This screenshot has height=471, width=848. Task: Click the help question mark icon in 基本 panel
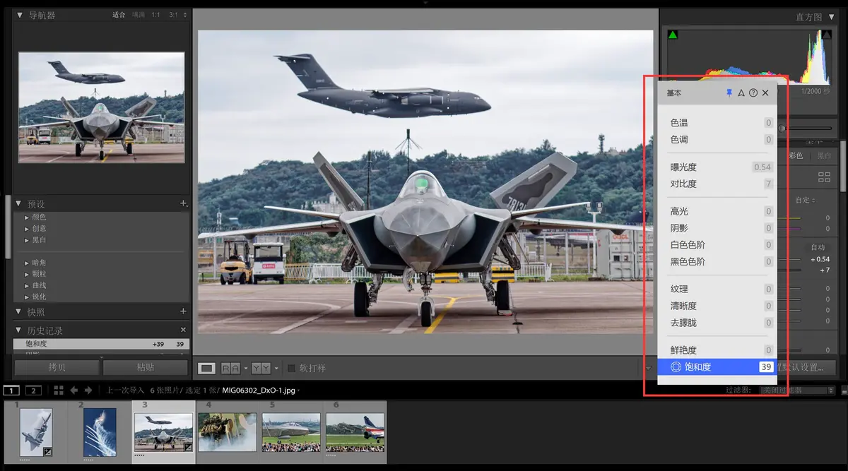(753, 93)
